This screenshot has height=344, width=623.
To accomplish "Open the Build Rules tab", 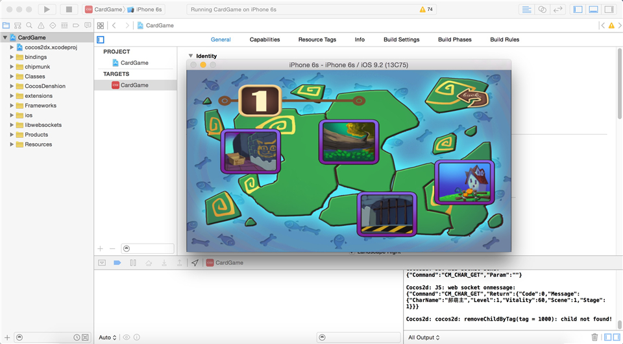I will [505, 40].
